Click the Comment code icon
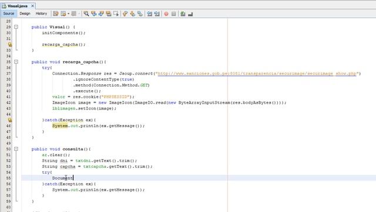Viewport: 376px width, 212px height. [x=183, y=14]
